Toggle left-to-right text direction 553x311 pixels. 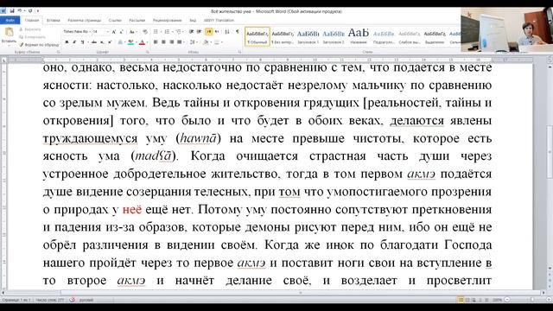tap(209, 32)
